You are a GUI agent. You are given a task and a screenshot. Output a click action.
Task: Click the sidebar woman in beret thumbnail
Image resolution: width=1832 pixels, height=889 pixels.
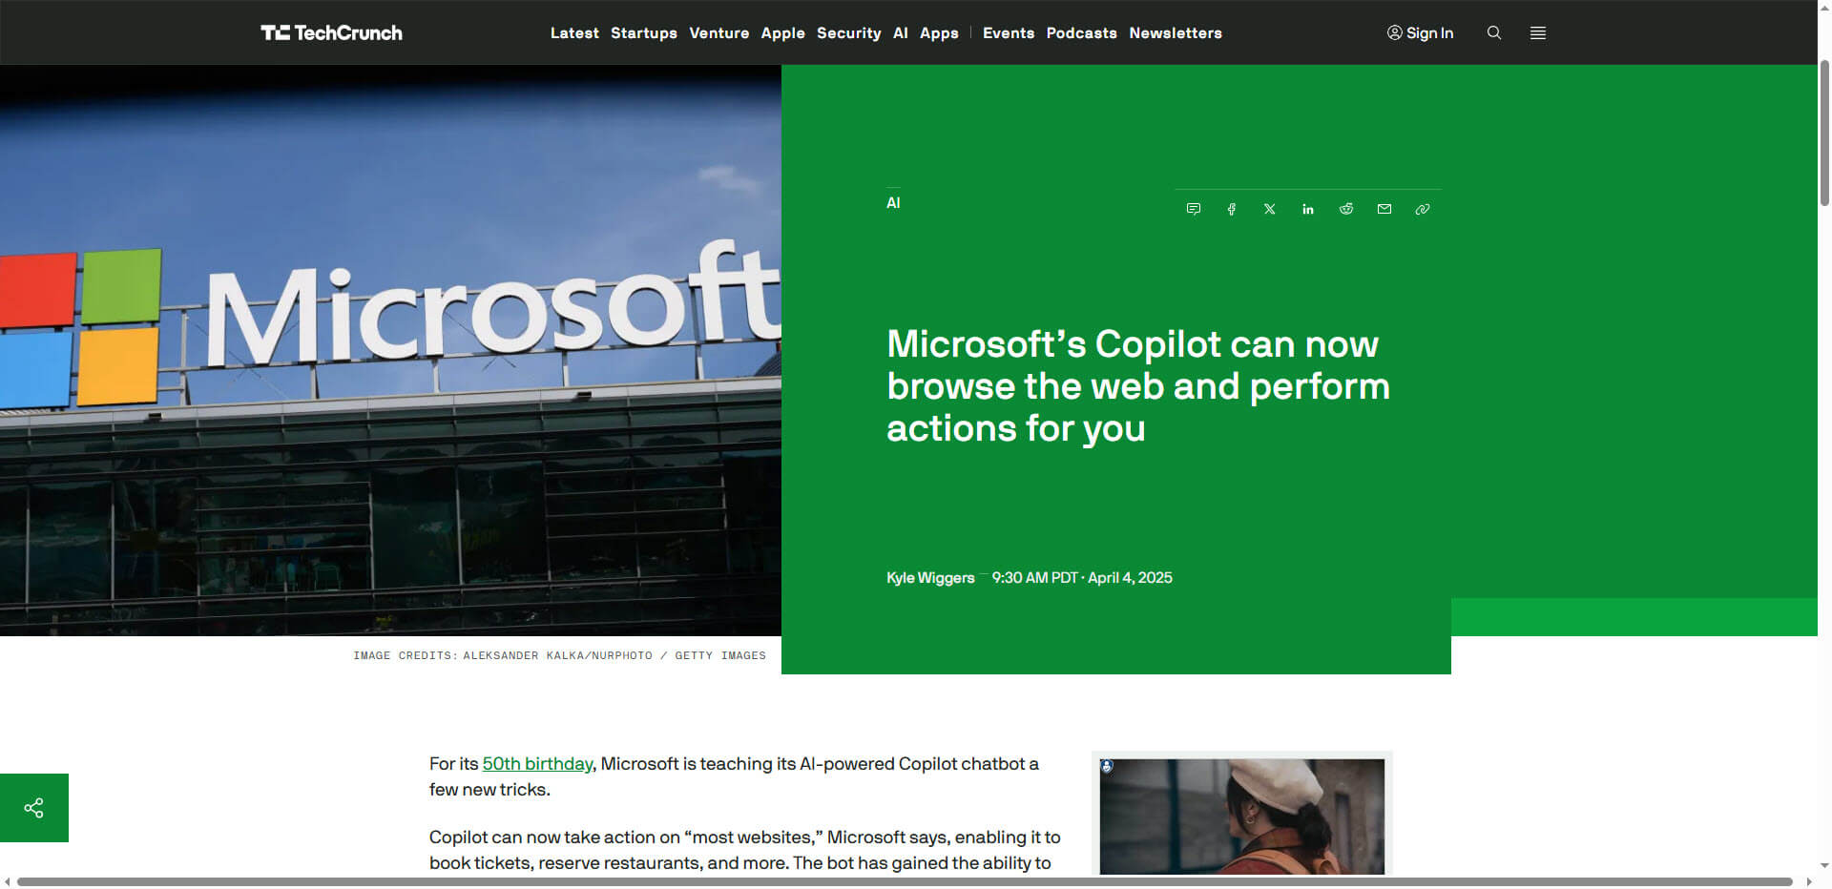click(x=1241, y=816)
